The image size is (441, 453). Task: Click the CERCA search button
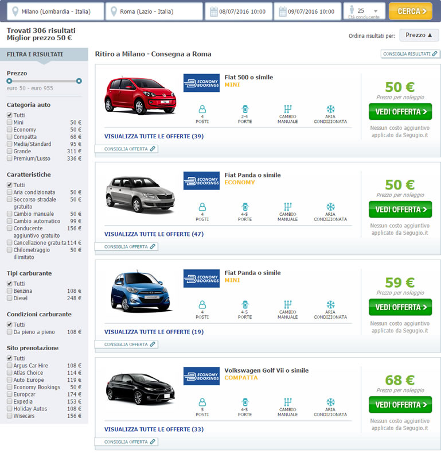(x=411, y=11)
